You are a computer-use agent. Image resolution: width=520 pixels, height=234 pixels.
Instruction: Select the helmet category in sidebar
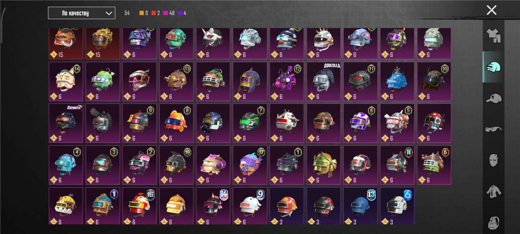pos(493,67)
